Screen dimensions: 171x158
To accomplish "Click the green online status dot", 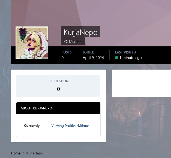I will coord(117,58).
